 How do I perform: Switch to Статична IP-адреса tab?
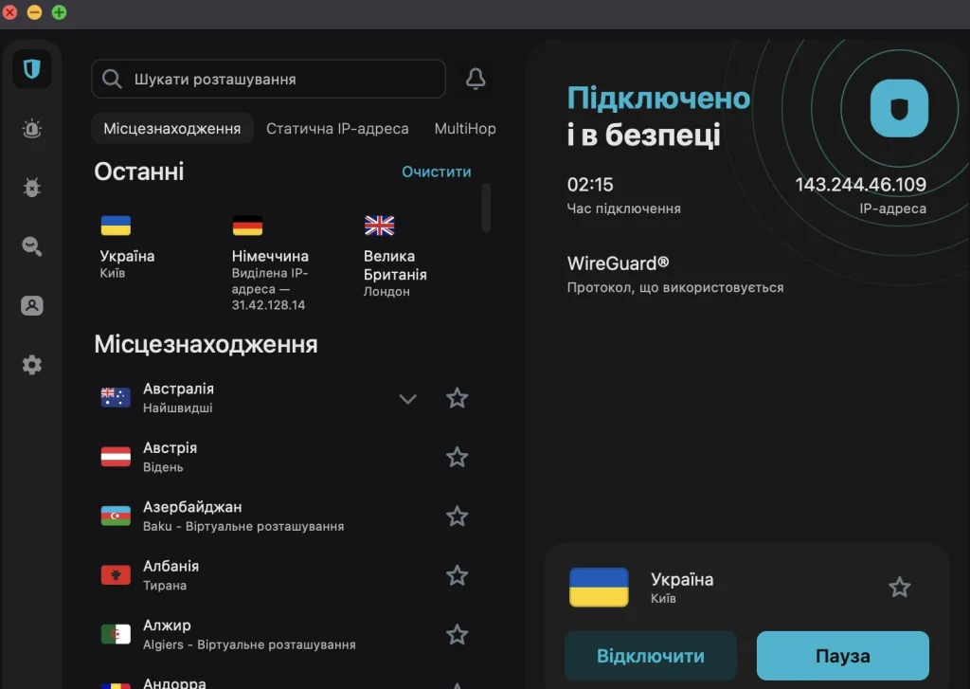pyautogui.click(x=337, y=128)
